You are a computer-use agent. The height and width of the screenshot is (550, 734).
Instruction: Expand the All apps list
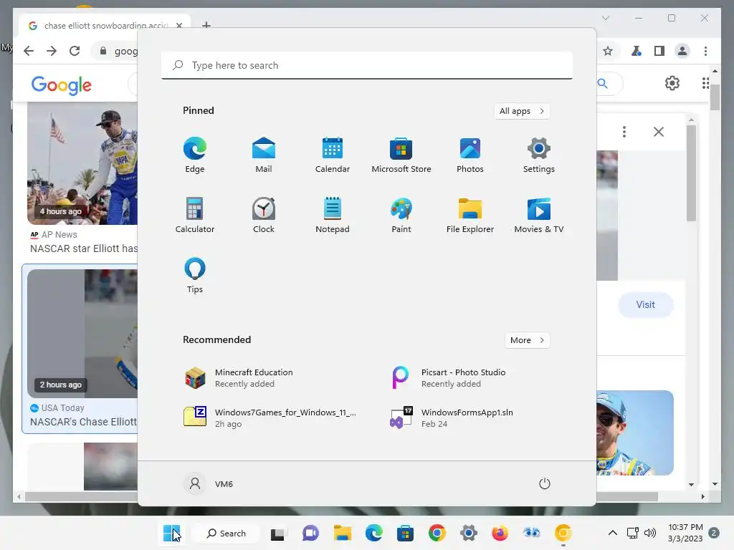click(522, 111)
